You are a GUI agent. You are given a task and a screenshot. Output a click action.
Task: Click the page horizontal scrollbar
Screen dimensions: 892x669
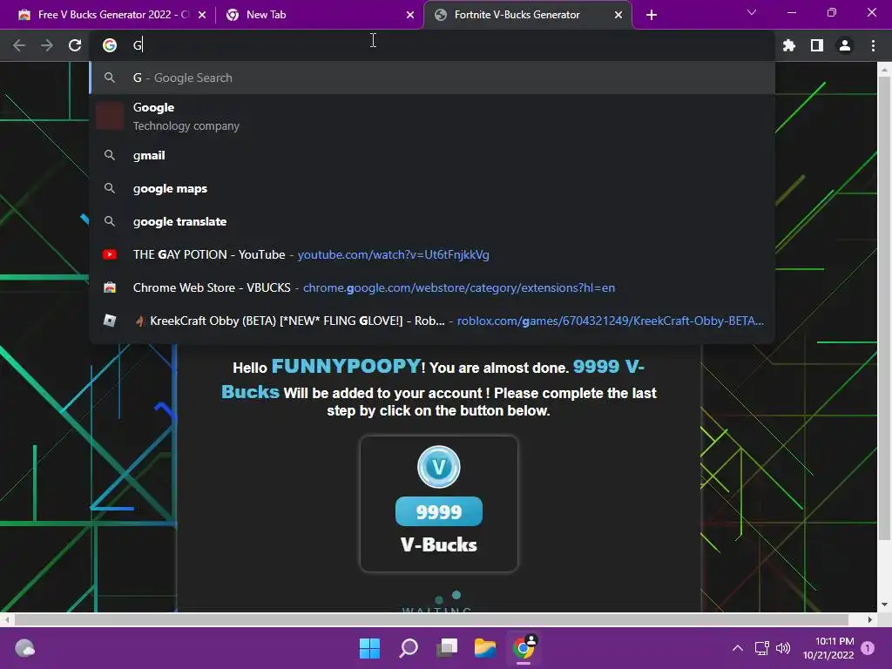coord(431,619)
